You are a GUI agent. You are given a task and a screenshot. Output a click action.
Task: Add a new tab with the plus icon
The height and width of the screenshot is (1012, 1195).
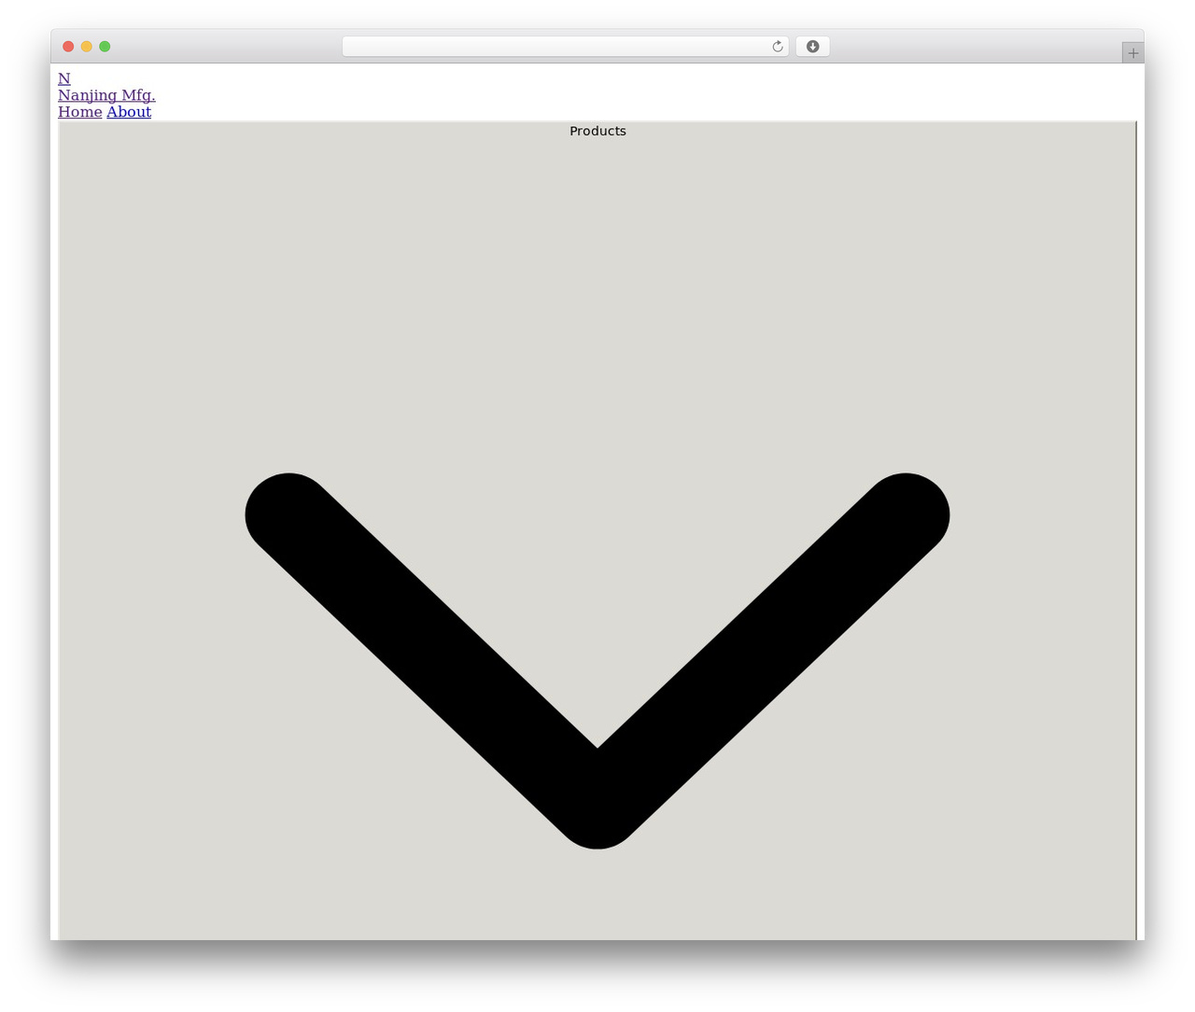point(1132,53)
